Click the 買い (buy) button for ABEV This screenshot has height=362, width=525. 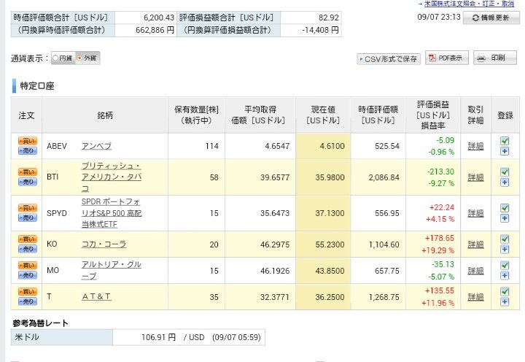coord(28,141)
